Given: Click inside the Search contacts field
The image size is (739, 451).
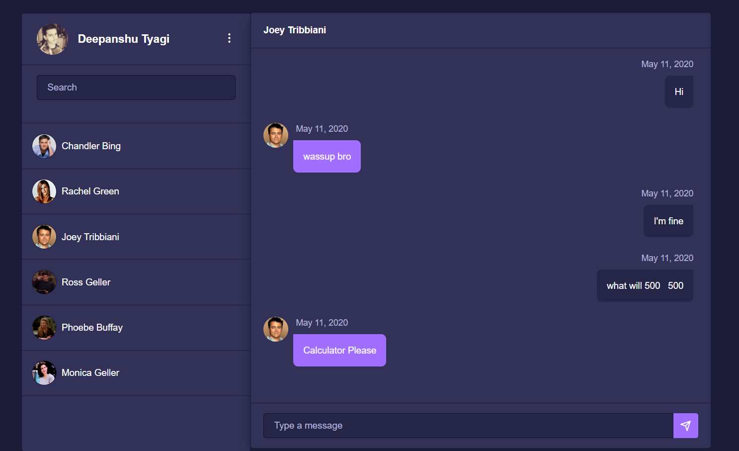Looking at the screenshot, I should tap(136, 87).
